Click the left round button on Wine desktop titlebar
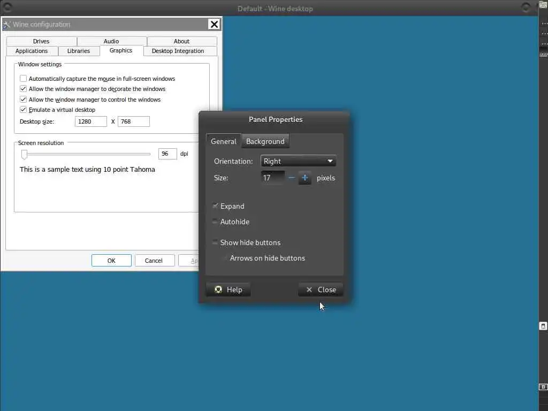The height and width of the screenshot is (411, 548). point(7,7)
